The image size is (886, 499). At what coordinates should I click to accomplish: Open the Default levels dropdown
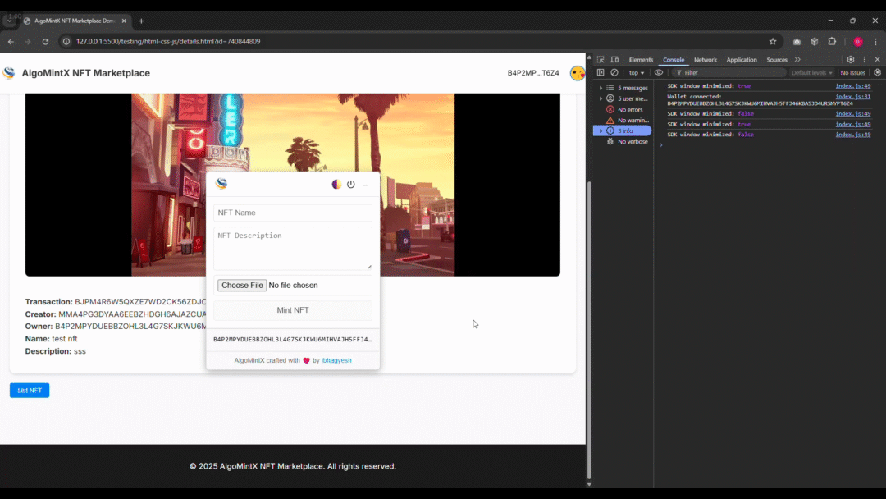click(x=811, y=72)
